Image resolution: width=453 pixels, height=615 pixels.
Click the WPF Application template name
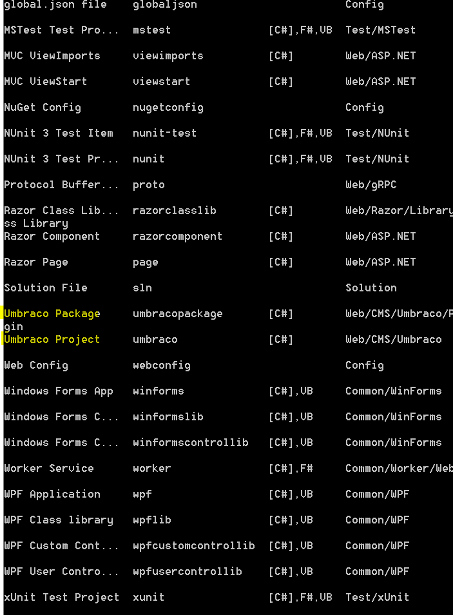(x=52, y=494)
